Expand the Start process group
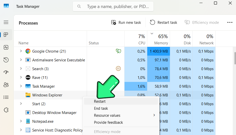The width and height of the screenshot is (236, 135). pos(21,104)
